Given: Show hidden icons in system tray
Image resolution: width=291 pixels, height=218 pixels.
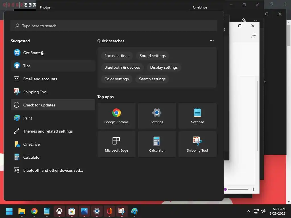Looking at the screenshot, I should (x=248, y=211).
